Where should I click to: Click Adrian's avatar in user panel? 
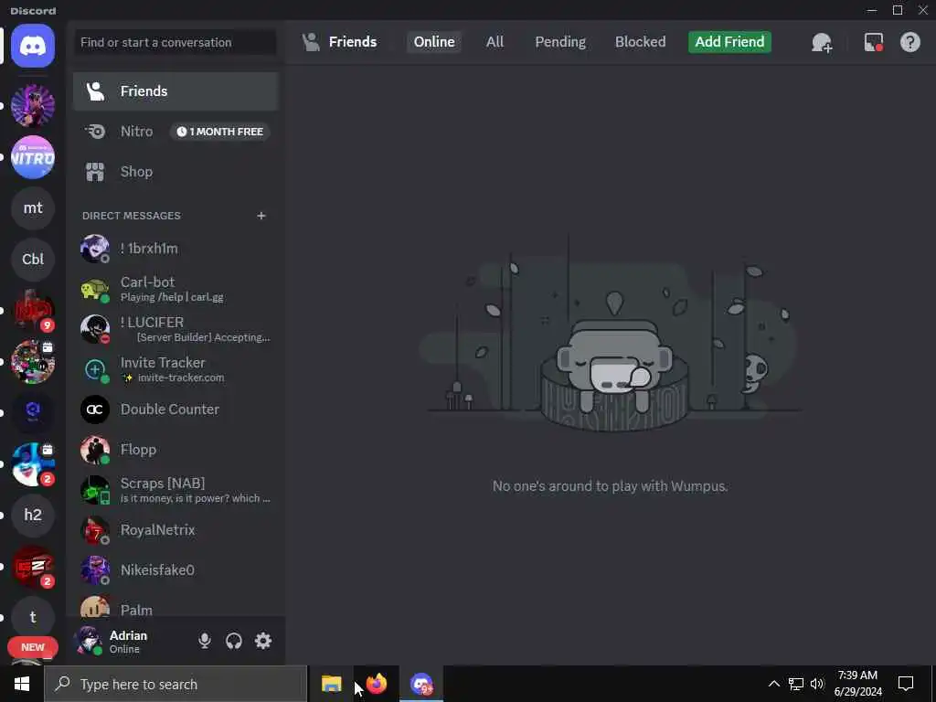point(89,641)
